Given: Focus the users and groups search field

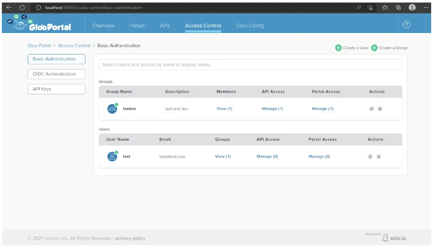Looking at the screenshot, I should [250, 65].
